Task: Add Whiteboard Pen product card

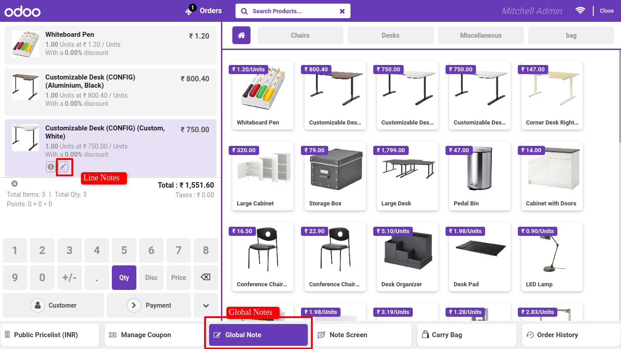Action: click(x=263, y=95)
